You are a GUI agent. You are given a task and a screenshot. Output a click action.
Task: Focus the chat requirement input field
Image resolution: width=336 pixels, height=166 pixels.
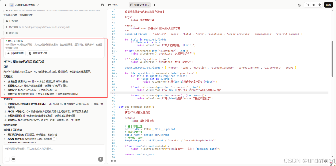(x=54, y=149)
